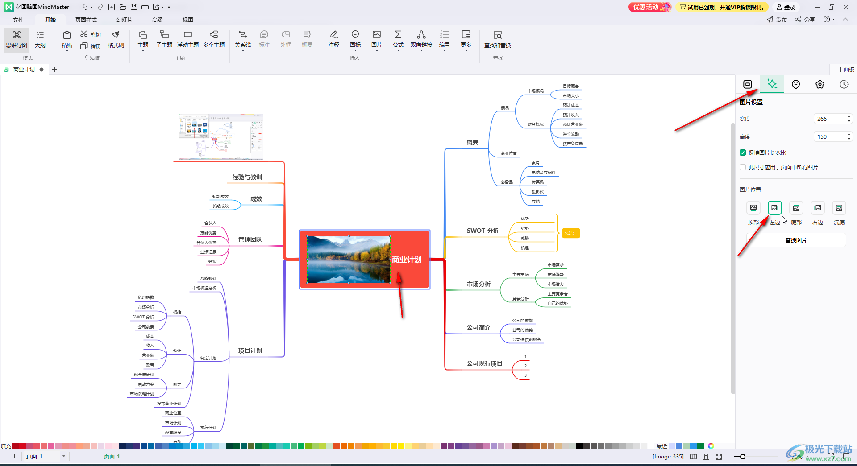Image resolution: width=857 pixels, height=466 pixels.
Task: Click the print icon in title bar
Action: pyautogui.click(x=145, y=7)
